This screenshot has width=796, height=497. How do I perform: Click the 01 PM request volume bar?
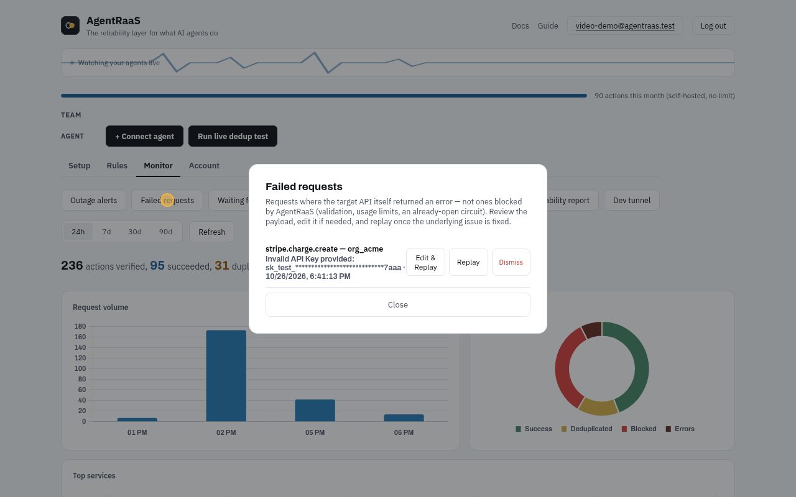point(137,419)
